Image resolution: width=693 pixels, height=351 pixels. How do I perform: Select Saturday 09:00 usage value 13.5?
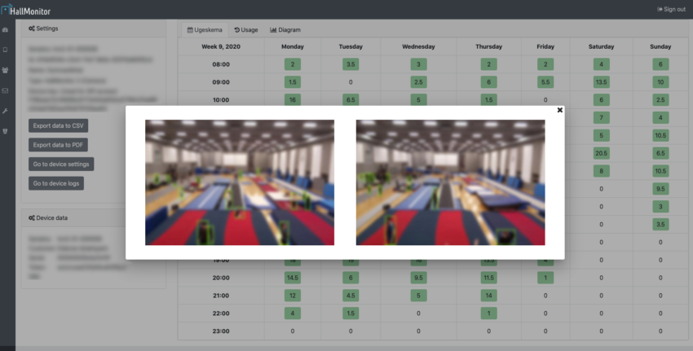(602, 81)
